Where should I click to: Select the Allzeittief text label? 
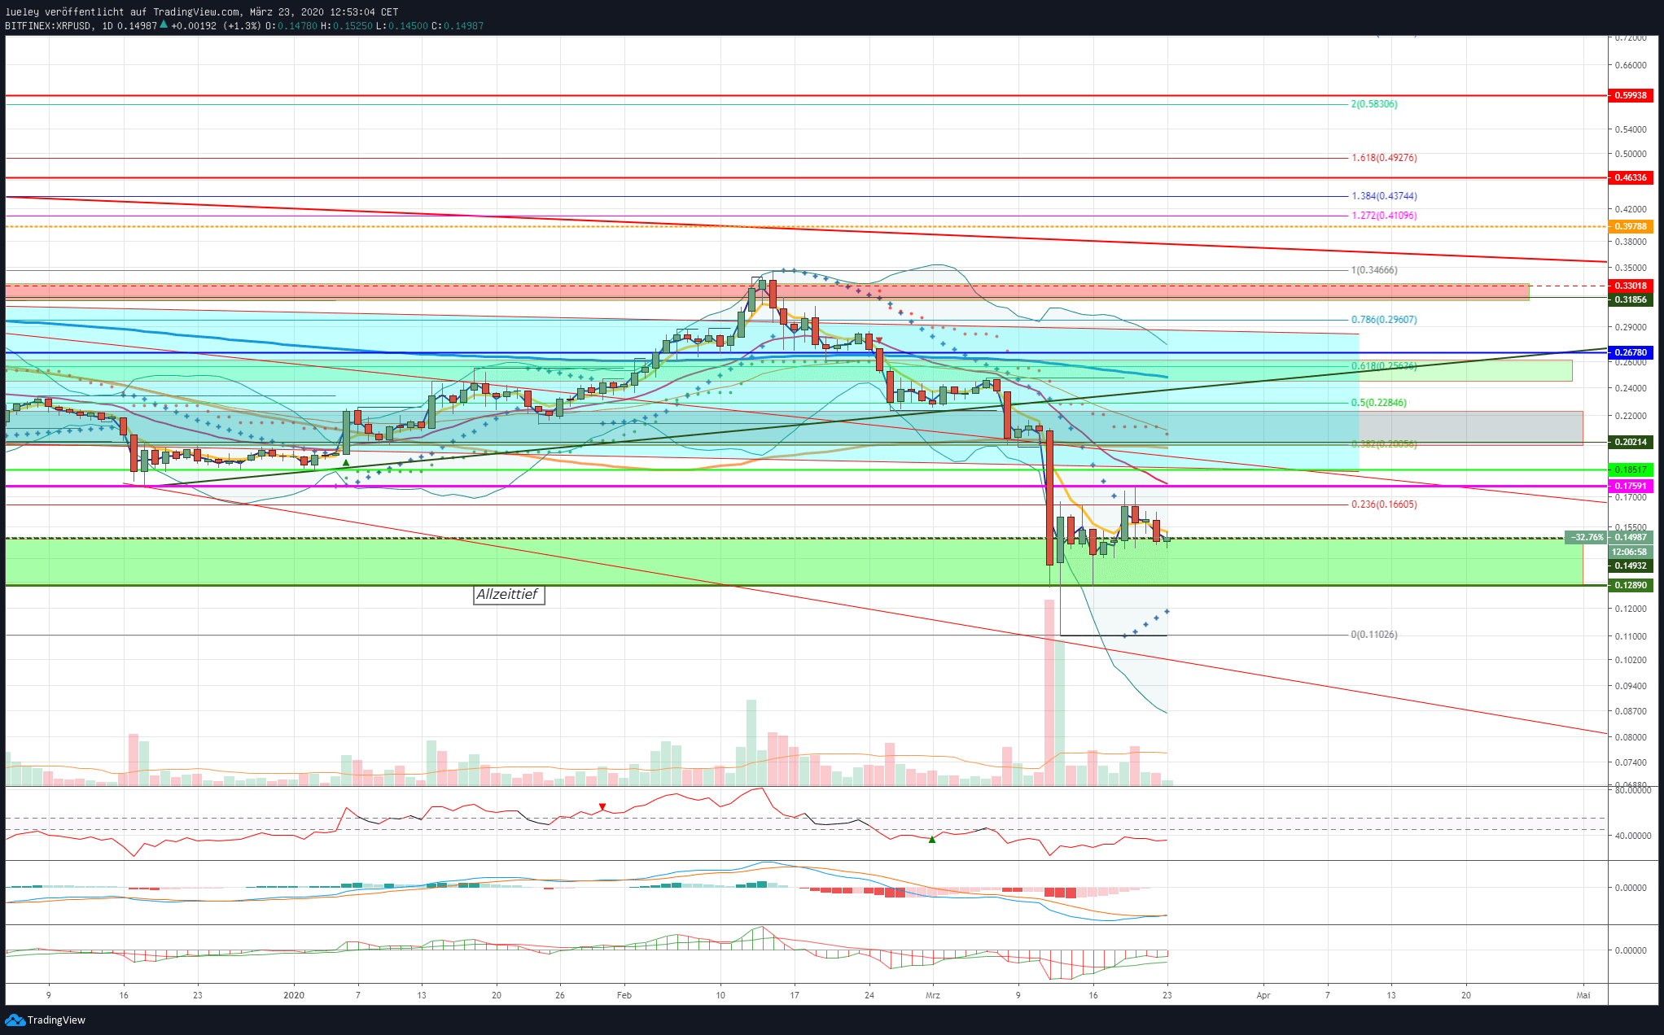coord(507,595)
